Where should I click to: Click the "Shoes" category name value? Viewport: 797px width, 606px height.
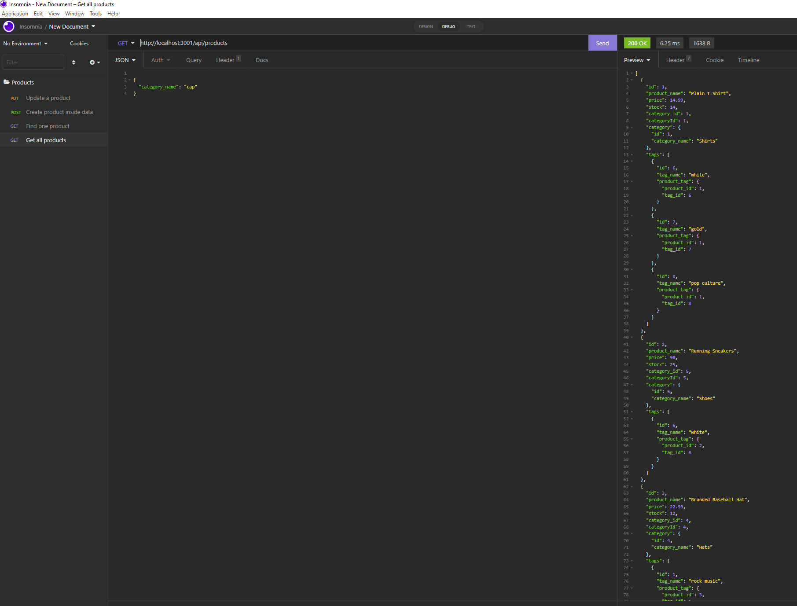706,399
